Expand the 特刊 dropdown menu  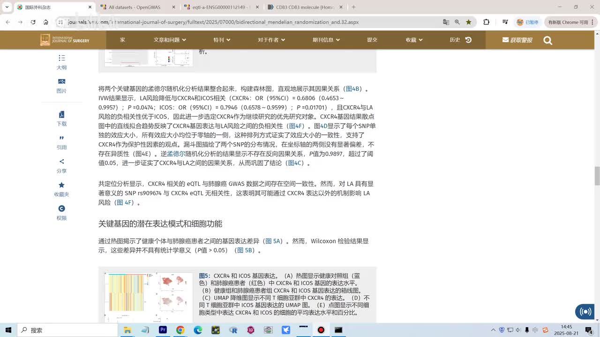[222, 40]
